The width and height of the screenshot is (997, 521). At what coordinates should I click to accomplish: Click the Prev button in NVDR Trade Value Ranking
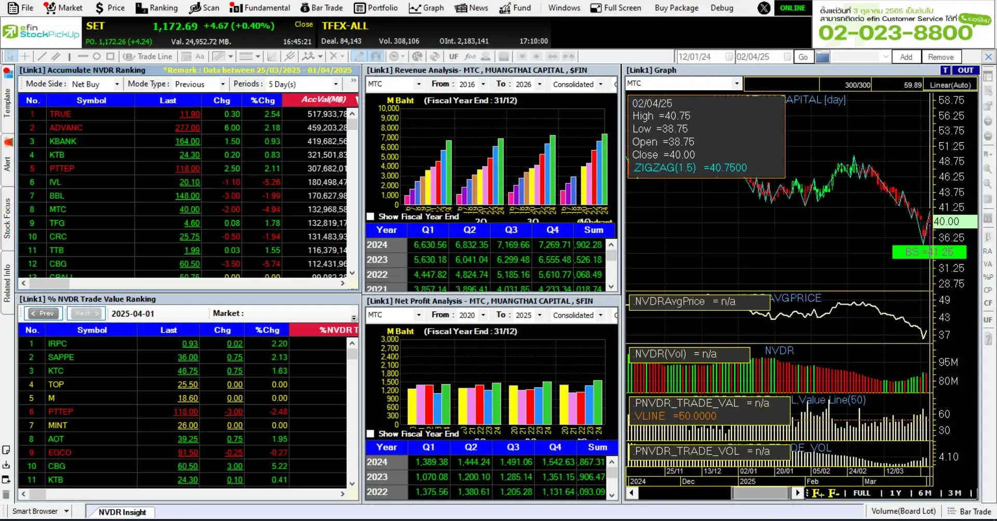[x=43, y=313]
